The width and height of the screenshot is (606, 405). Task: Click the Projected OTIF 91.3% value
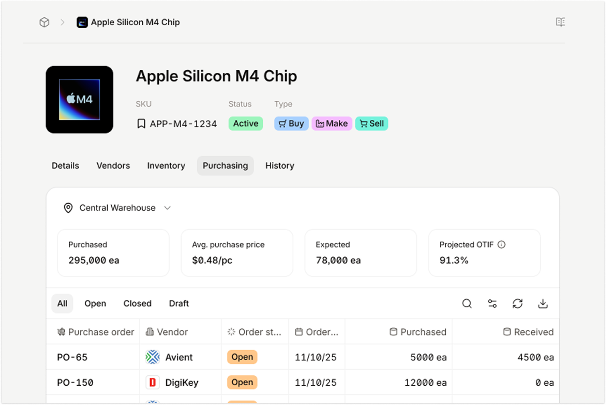pos(454,260)
